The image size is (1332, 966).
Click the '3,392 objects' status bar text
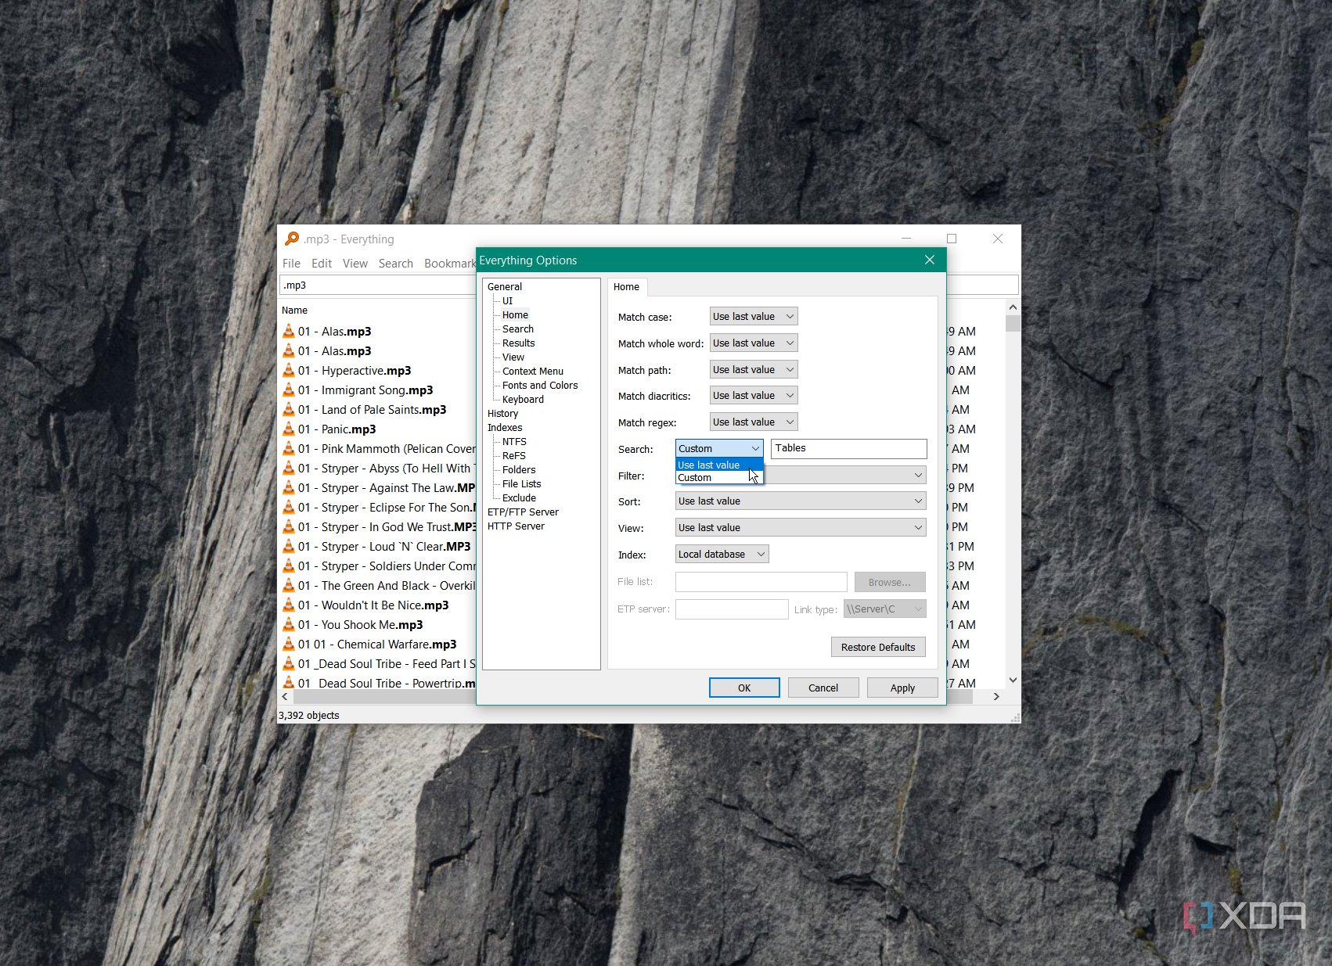[309, 715]
